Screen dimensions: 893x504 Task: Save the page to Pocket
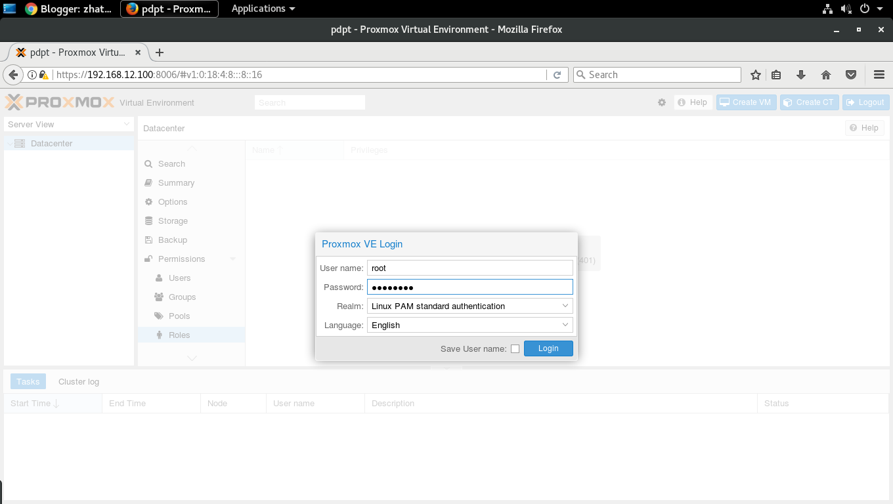point(851,75)
